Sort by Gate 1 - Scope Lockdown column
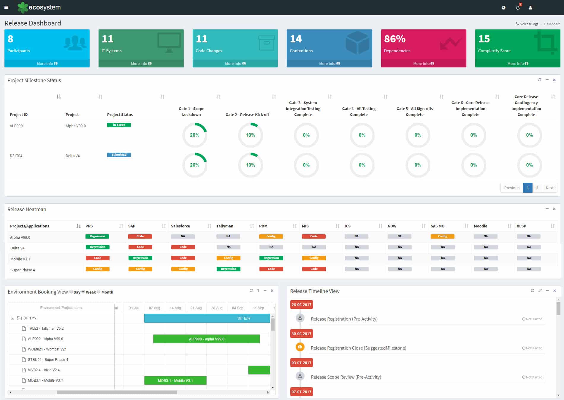564x400 pixels. 218,97
